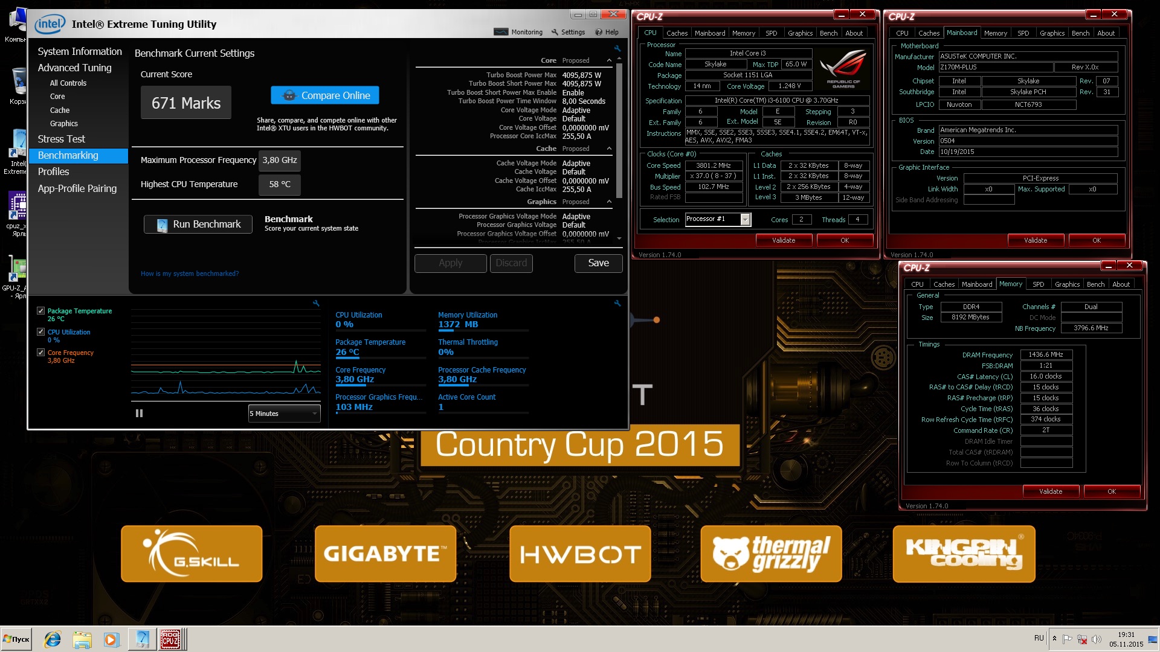The image size is (1160, 652).
Task: Click the Core Speed value field
Action: [714, 165]
